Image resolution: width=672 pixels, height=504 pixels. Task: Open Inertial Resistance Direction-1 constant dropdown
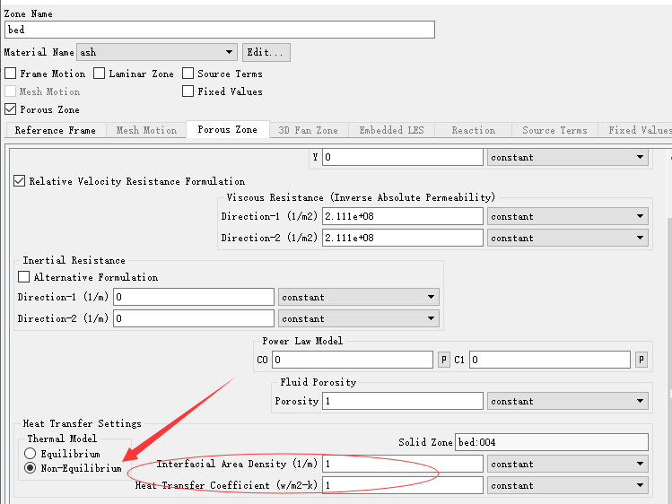358,297
